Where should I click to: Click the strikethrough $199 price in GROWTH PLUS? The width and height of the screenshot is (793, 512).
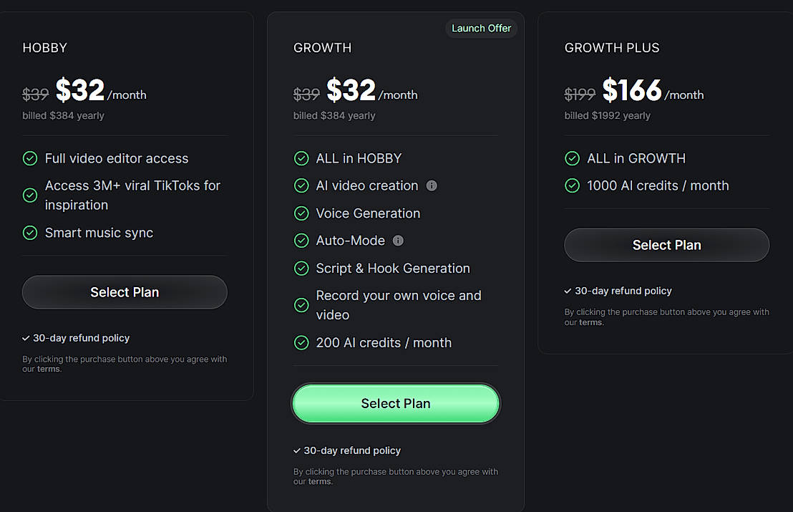pyautogui.click(x=580, y=93)
